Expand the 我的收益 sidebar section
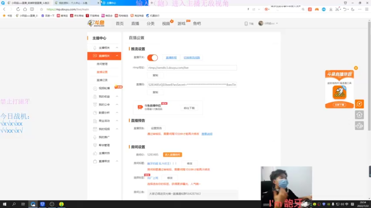Viewport: 371px width, 208px height. tap(117, 97)
